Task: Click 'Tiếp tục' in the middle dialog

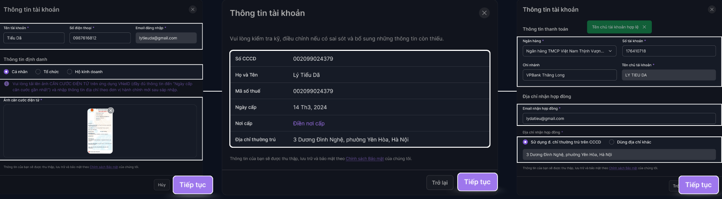Action: tap(477, 182)
